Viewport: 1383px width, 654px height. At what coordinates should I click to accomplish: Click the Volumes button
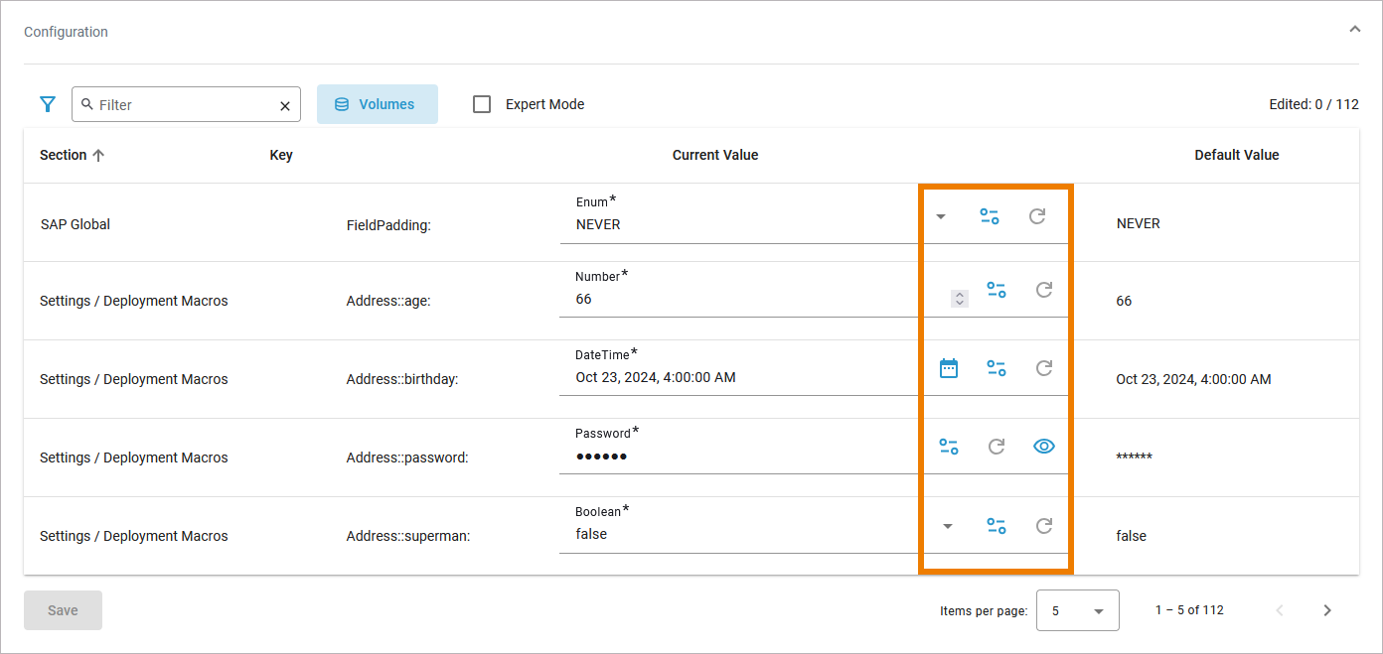[x=377, y=104]
